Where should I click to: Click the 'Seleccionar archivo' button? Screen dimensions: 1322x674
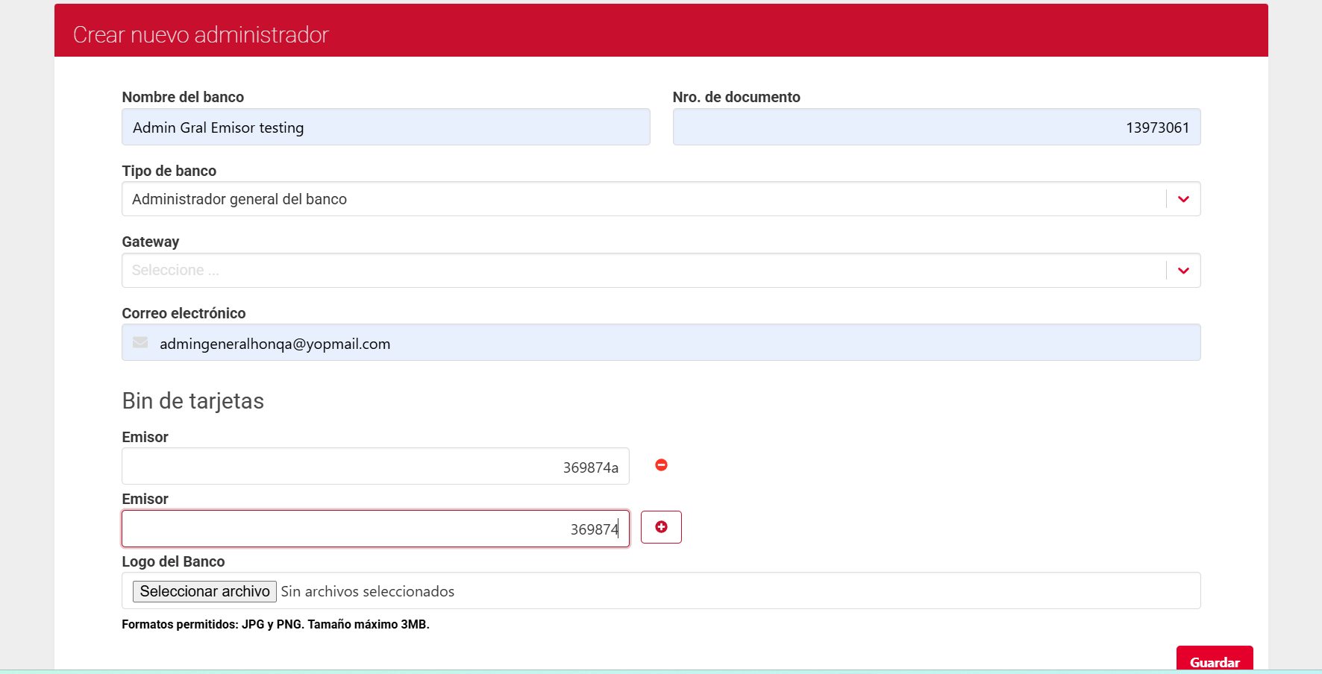pyautogui.click(x=204, y=591)
